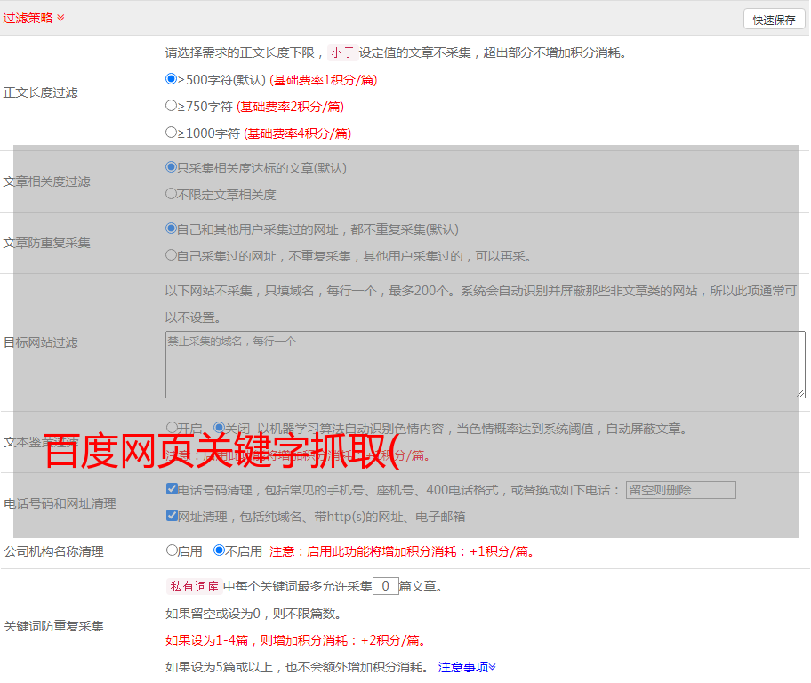Click the 公司机构名称清理 row label

53,551
